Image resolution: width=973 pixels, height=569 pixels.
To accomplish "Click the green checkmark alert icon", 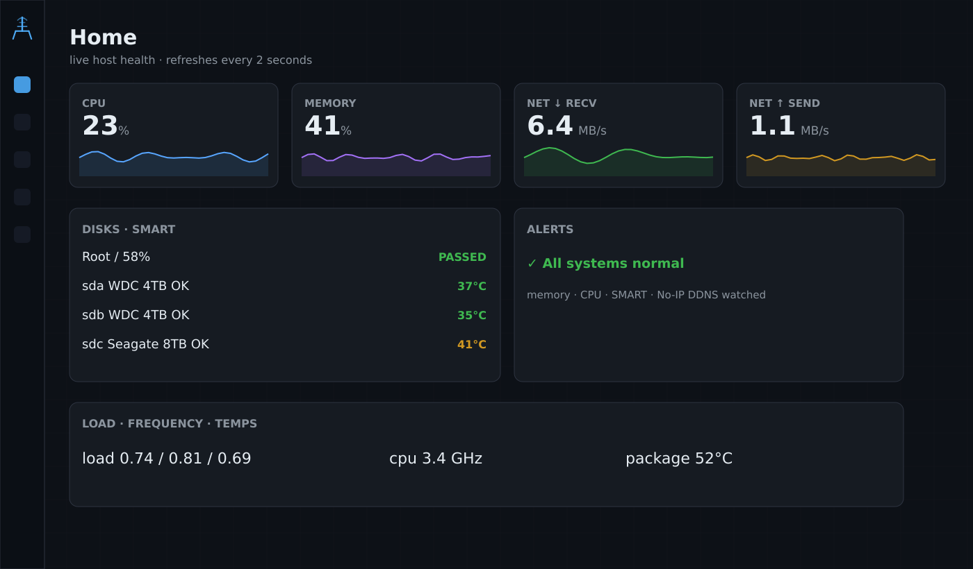I will tap(532, 264).
